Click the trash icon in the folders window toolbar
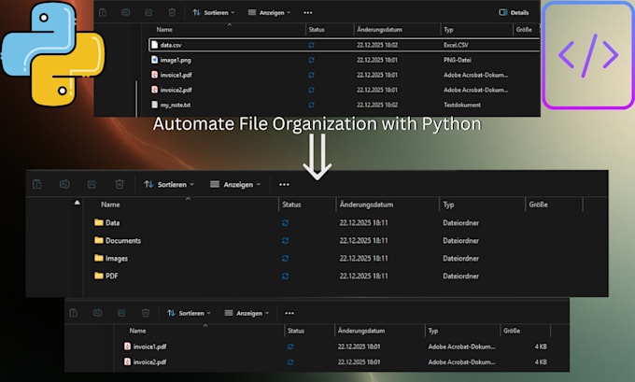Image resolution: width=635 pixels, height=382 pixels. coord(120,184)
